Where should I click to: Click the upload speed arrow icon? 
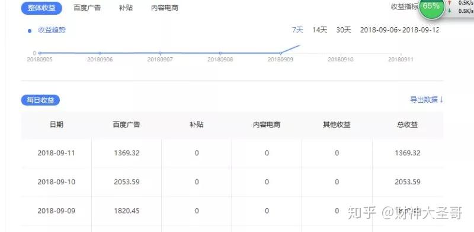click(x=450, y=2)
